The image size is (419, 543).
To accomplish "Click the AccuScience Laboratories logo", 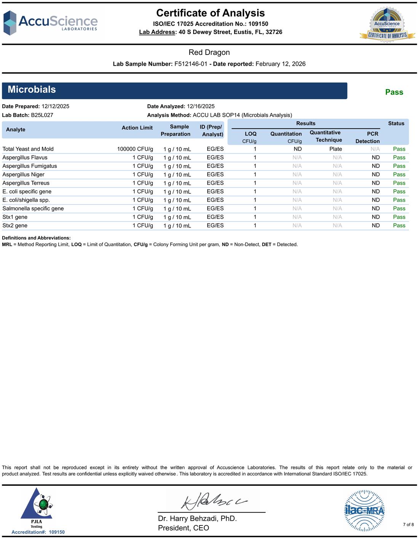I will (50, 23).
